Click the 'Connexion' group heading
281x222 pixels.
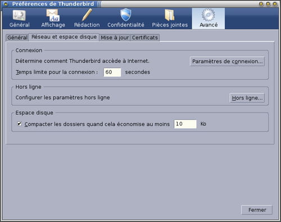point(29,51)
